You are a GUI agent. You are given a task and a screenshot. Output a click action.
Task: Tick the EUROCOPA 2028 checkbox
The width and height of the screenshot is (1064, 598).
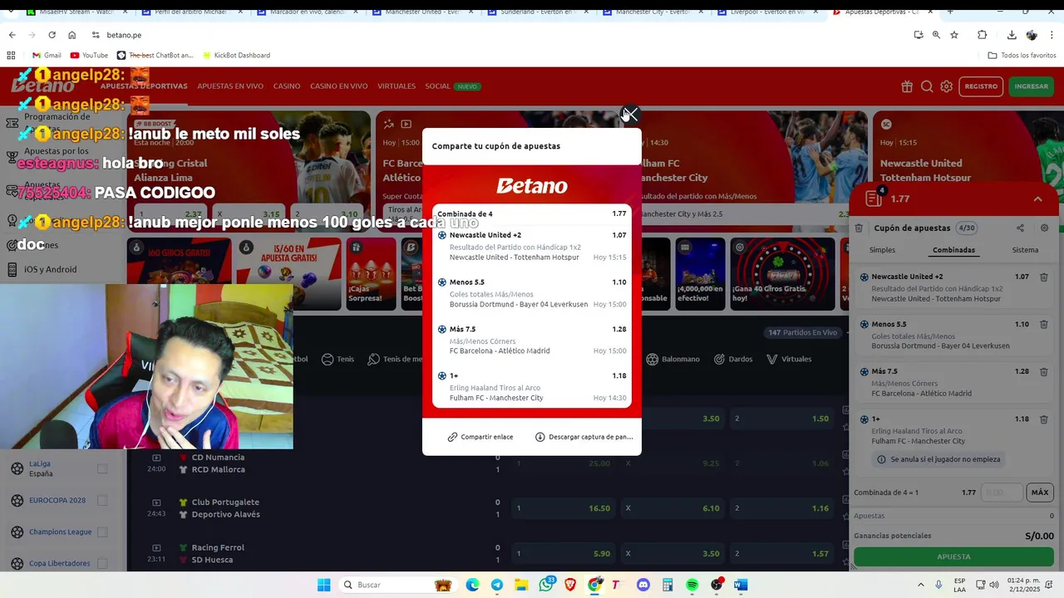(102, 500)
